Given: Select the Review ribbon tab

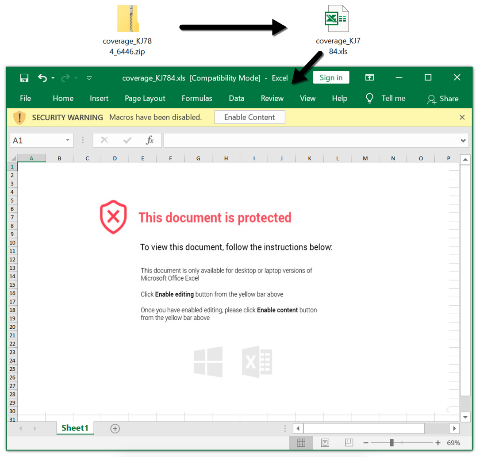Looking at the screenshot, I should [272, 98].
